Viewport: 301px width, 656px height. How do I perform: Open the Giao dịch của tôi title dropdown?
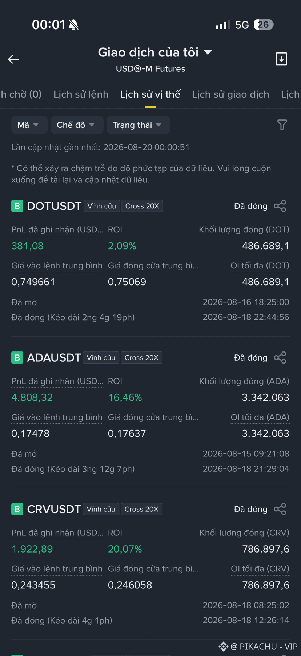click(x=155, y=52)
